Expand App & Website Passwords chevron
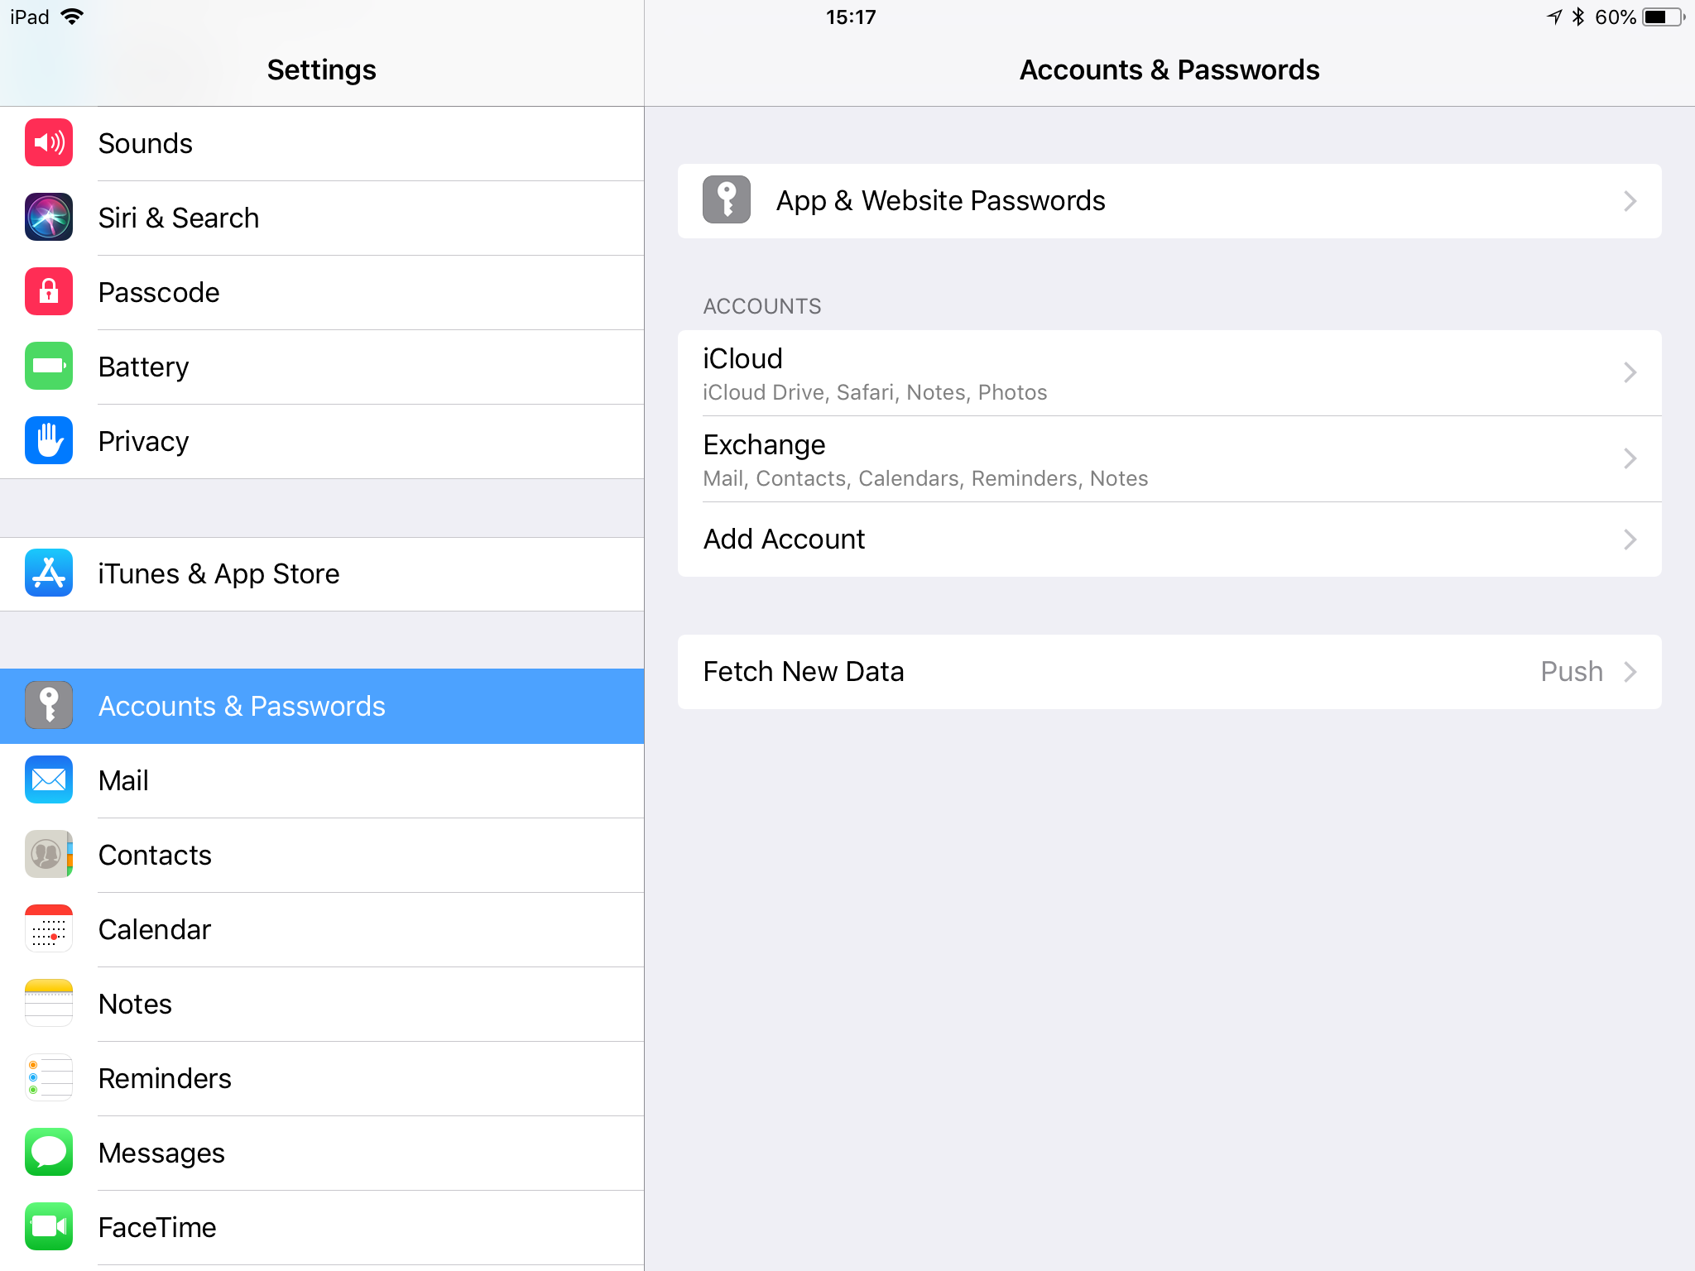This screenshot has width=1695, height=1271. click(1630, 201)
